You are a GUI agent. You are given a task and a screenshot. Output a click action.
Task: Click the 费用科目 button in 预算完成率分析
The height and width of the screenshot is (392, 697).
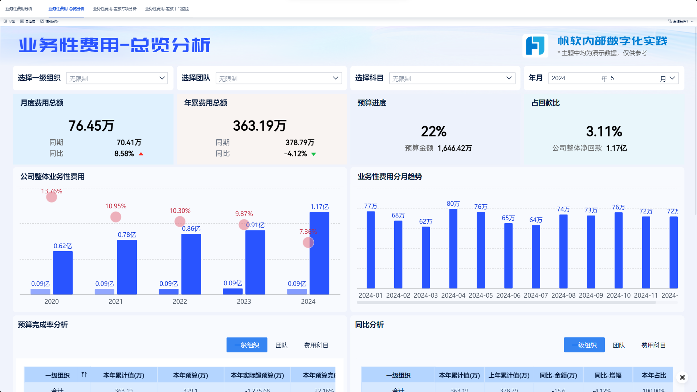point(316,345)
